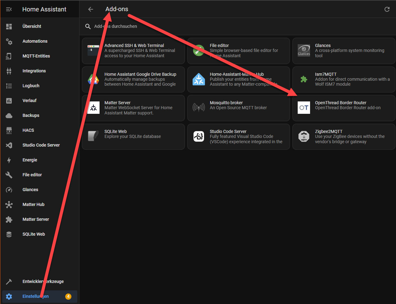Click the back arrow next to Add-ons
The image size is (396, 304).
[91, 9]
